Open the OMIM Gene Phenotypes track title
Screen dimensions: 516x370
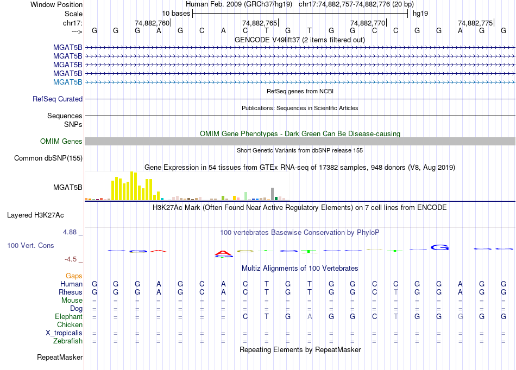pyautogui.click(x=300, y=134)
